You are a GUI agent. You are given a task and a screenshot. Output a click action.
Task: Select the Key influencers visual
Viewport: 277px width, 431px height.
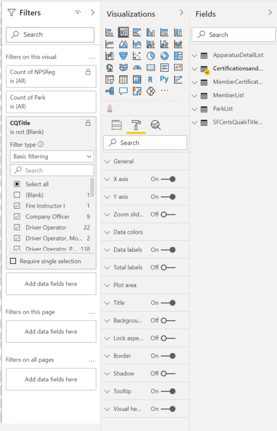(178, 80)
